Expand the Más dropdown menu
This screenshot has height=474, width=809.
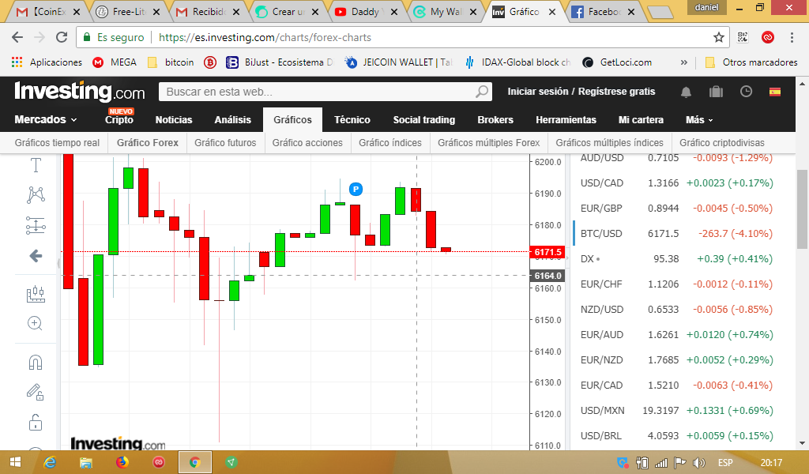coord(699,119)
